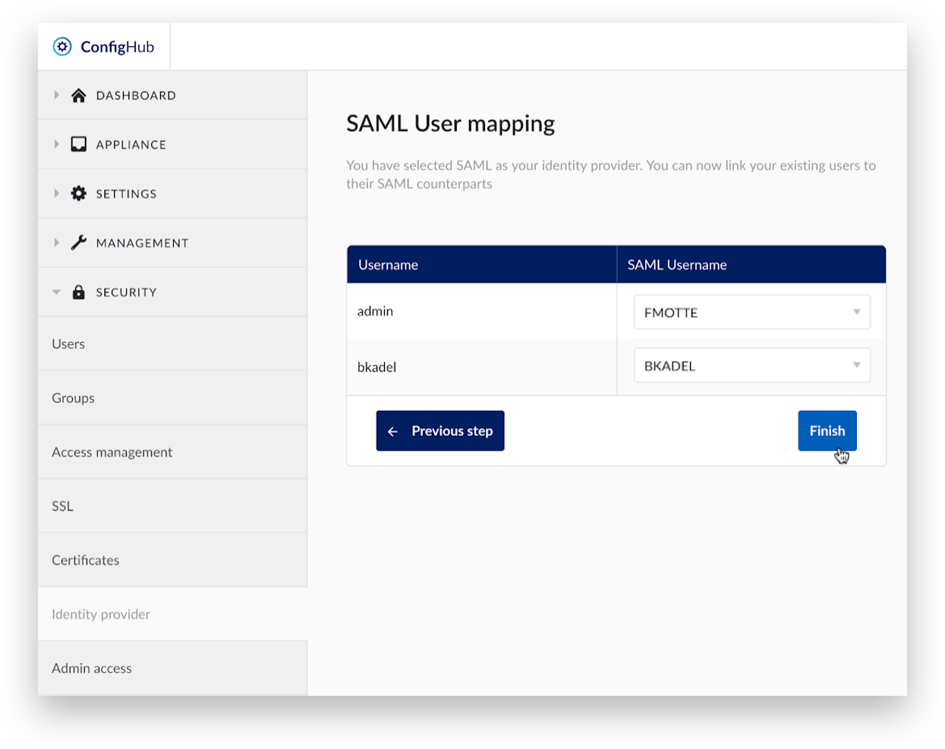Go to the Groups page
The width and height of the screenshot is (945, 749).
click(x=172, y=397)
